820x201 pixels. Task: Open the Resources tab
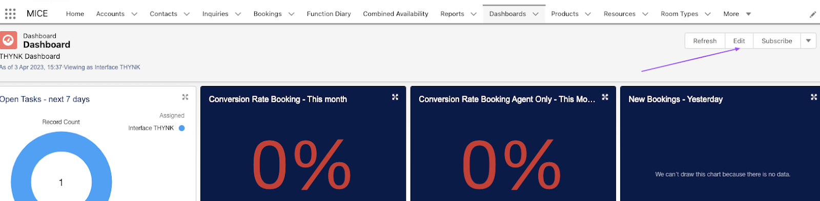(620, 14)
